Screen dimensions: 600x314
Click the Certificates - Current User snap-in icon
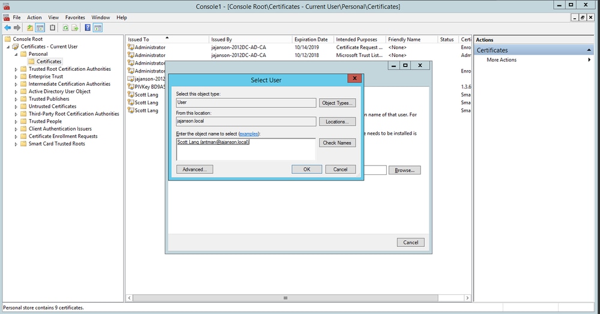pyautogui.click(x=15, y=47)
